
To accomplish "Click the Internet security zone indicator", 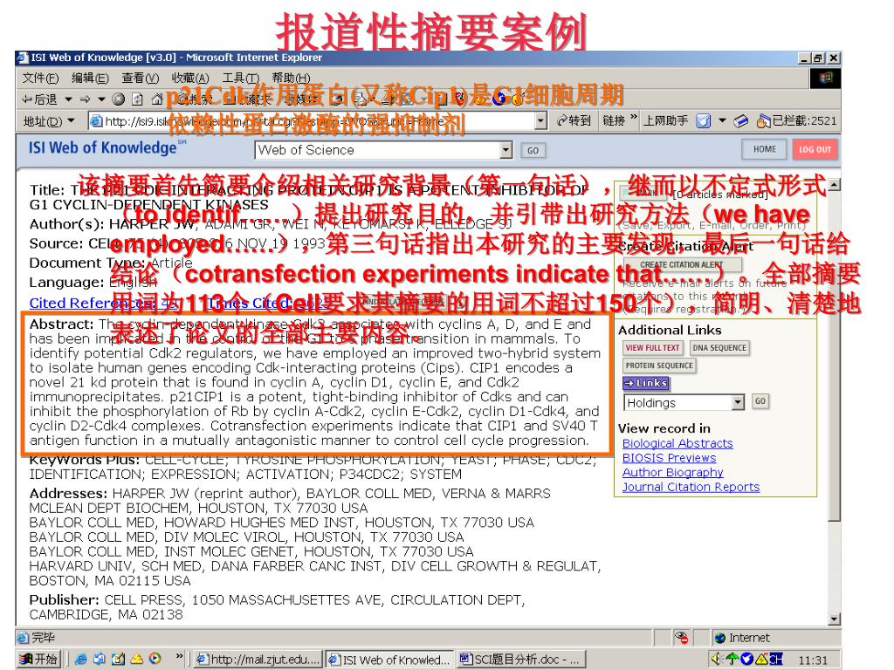I will pyautogui.click(x=742, y=638).
